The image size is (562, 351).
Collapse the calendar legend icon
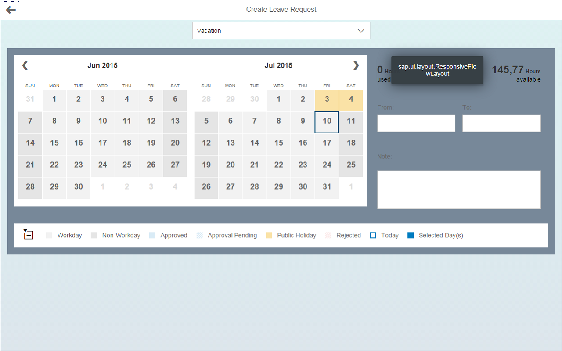pos(29,234)
